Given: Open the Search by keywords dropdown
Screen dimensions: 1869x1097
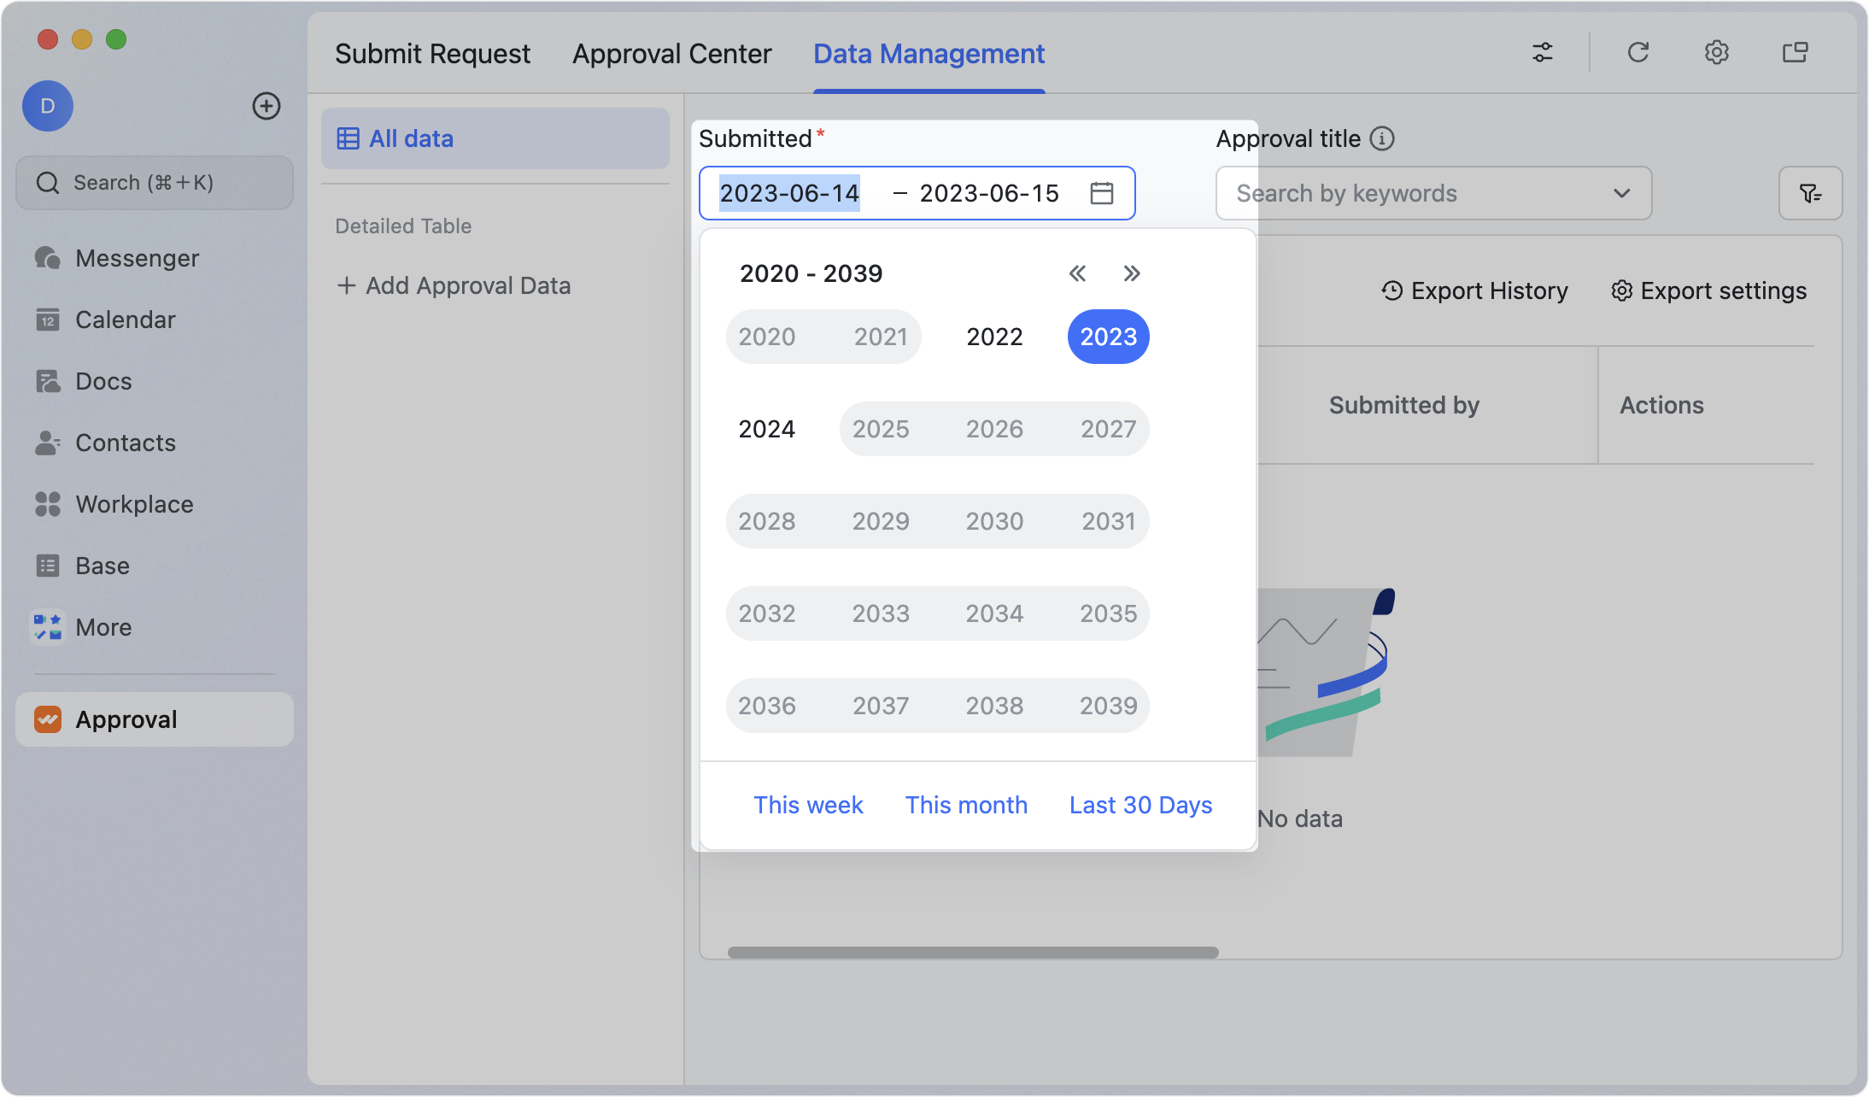Looking at the screenshot, I should click(1621, 193).
